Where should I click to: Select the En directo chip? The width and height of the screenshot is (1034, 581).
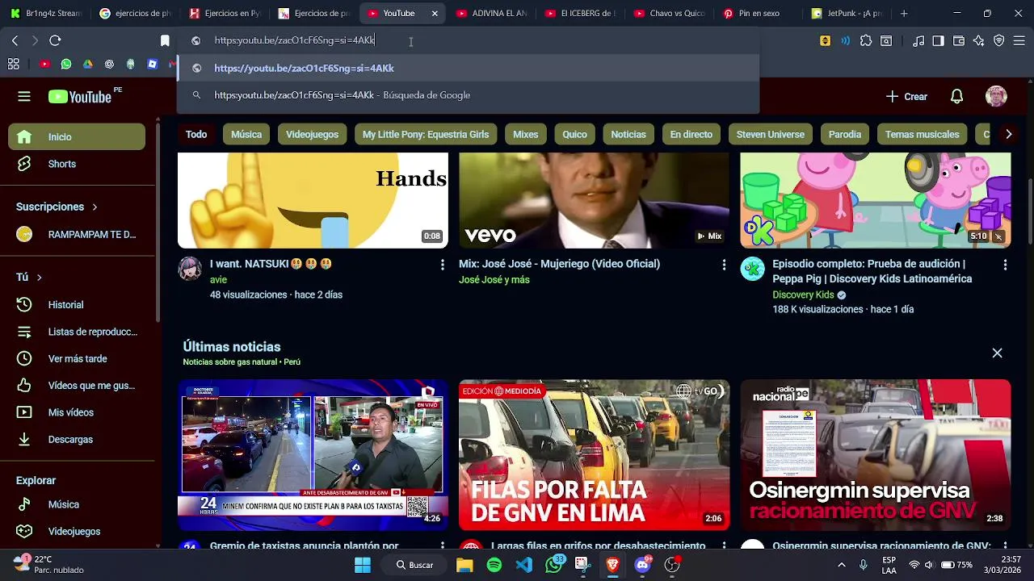[x=691, y=135]
